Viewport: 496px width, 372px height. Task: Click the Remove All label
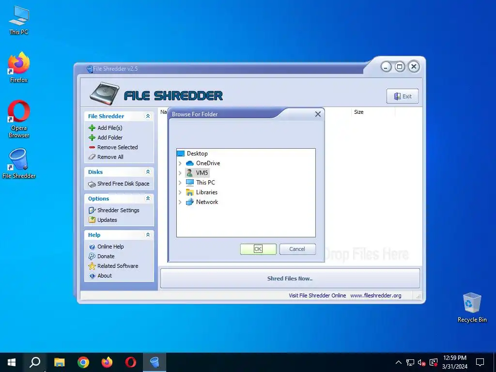(110, 157)
